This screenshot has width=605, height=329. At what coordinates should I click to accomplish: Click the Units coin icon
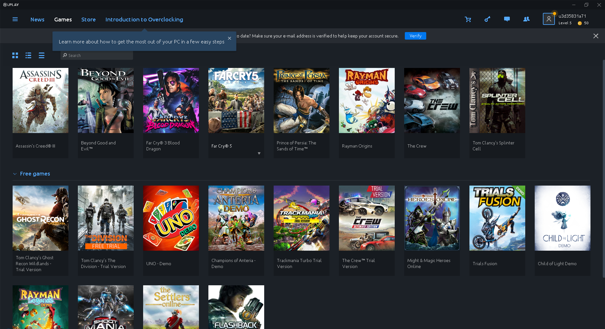(x=579, y=23)
